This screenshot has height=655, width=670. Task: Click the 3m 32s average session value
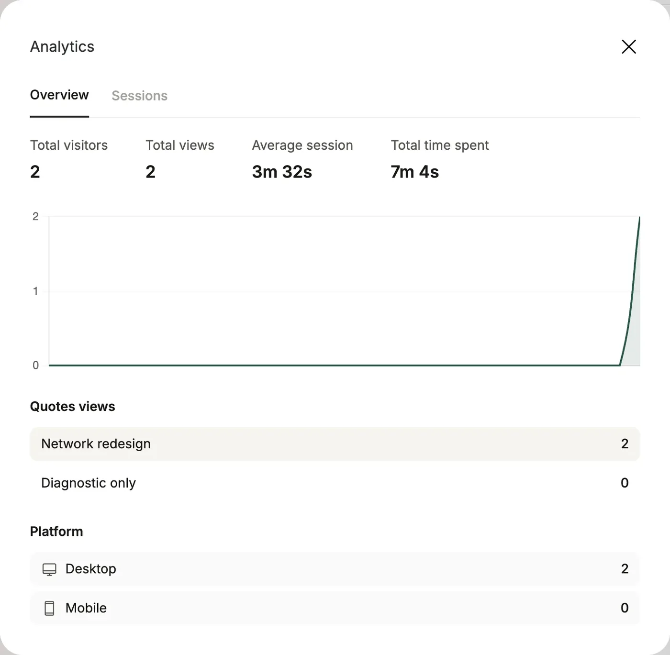(x=282, y=172)
